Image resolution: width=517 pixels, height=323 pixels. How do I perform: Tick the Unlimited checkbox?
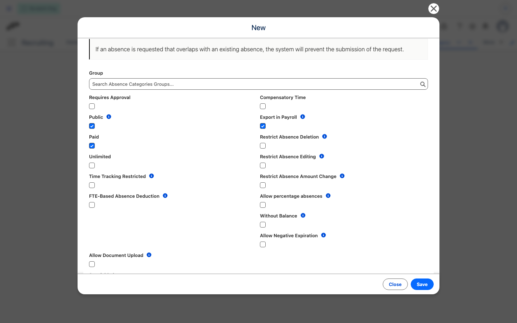[x=92, y=165]
